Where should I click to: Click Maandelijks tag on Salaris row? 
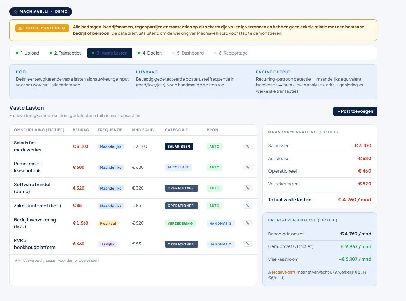click(x=111, y=147)
